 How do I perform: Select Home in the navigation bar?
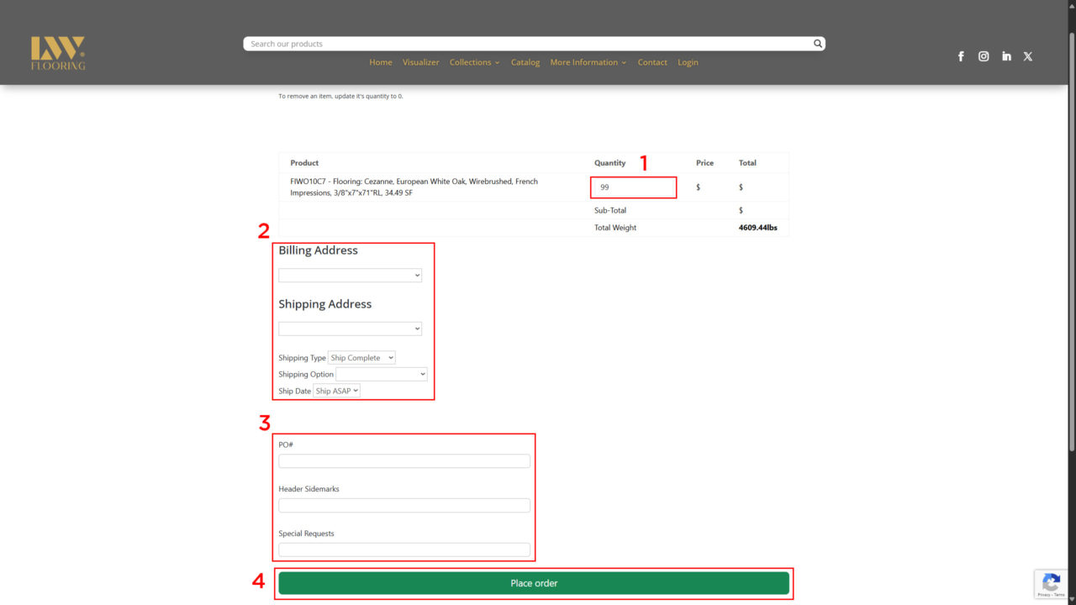(380, 61)
